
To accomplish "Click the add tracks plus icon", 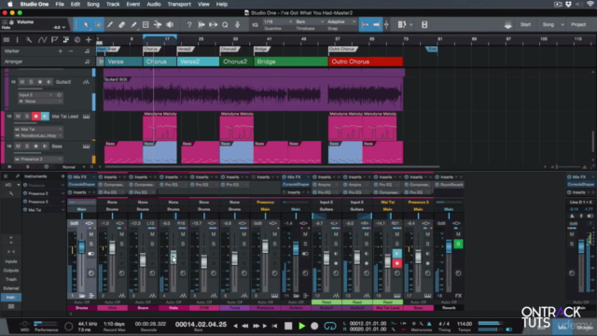I will pos(89,39).
